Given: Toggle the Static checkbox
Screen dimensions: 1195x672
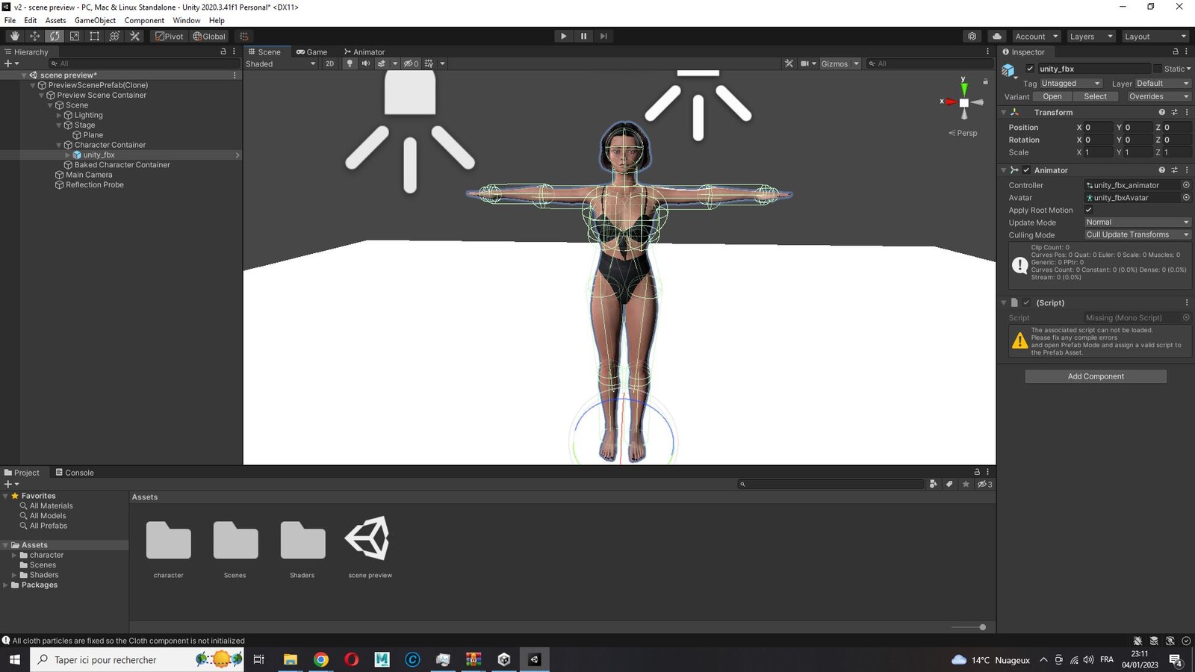Looking at the screenshot, I should click(1158, 69).
